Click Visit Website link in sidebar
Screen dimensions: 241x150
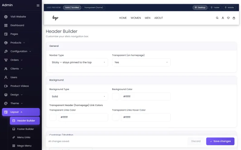(21, 17)
